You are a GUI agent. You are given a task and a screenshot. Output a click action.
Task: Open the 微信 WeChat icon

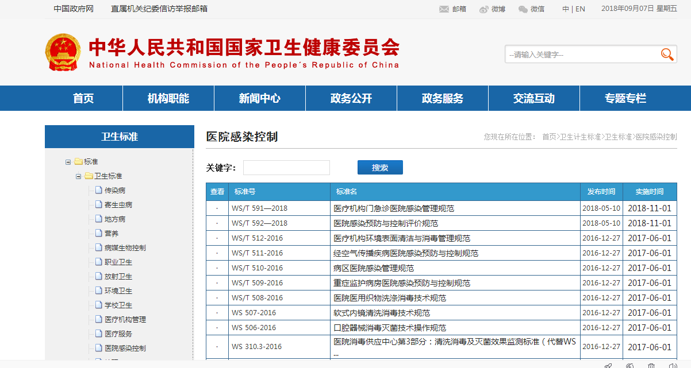pyautogui.click(x=523, y=9)
